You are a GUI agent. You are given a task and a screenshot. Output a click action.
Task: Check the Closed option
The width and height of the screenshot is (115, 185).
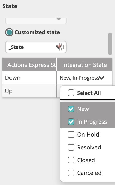coord(71,160)
